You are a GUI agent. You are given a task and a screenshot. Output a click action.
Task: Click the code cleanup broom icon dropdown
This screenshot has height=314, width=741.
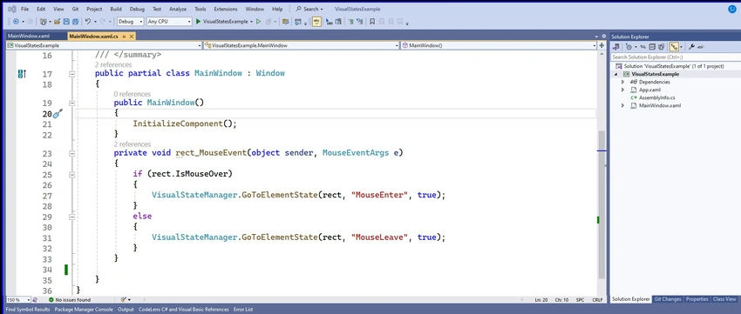[x=126, y=300]
